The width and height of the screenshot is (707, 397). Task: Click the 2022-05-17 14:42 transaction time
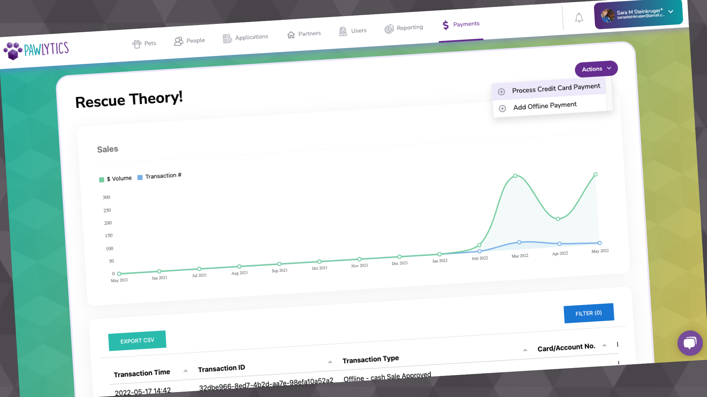143,392
